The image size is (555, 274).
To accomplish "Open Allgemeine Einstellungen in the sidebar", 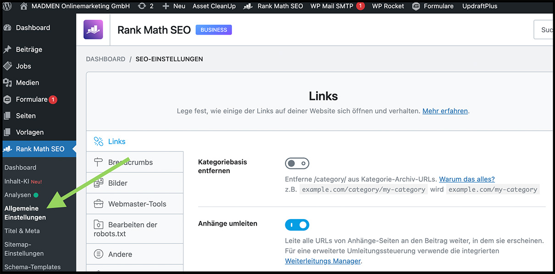I will [25, 213].
